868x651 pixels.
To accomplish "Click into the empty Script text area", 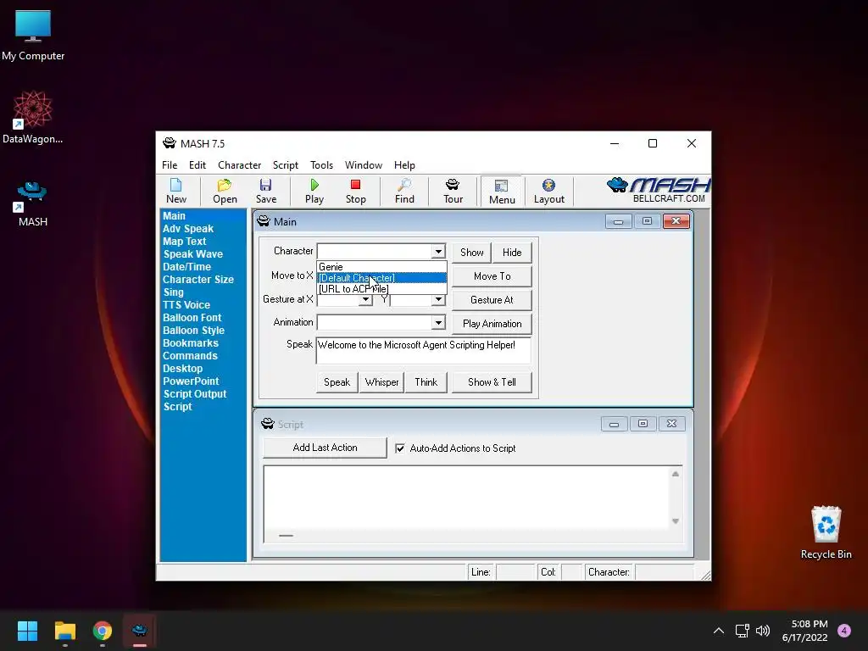I will [x=467, y=498].
